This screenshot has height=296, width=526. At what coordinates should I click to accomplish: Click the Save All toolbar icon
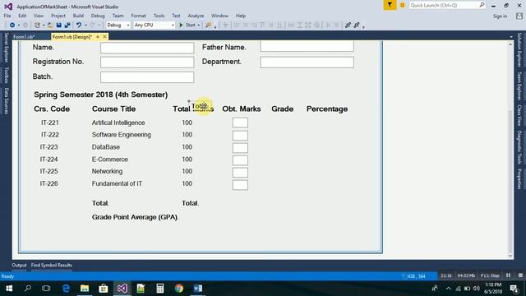[x=67, y=25]
